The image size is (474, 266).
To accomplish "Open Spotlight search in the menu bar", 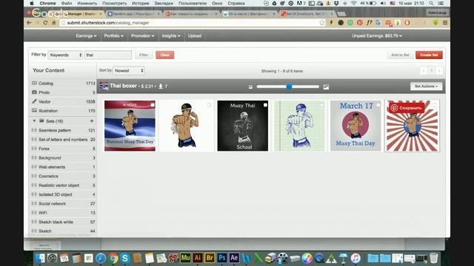I will [431, 3].
